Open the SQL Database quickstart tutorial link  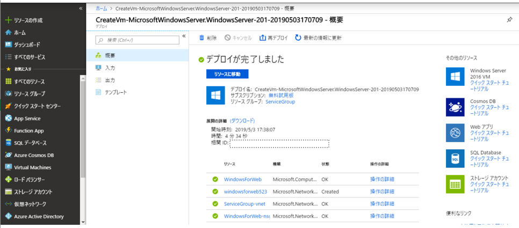[x=489, y=161]
